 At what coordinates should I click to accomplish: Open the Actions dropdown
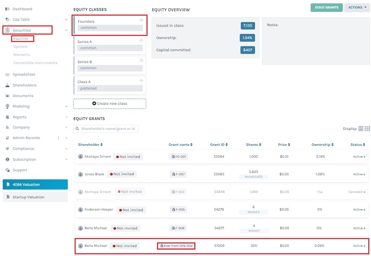click(357, 7)
